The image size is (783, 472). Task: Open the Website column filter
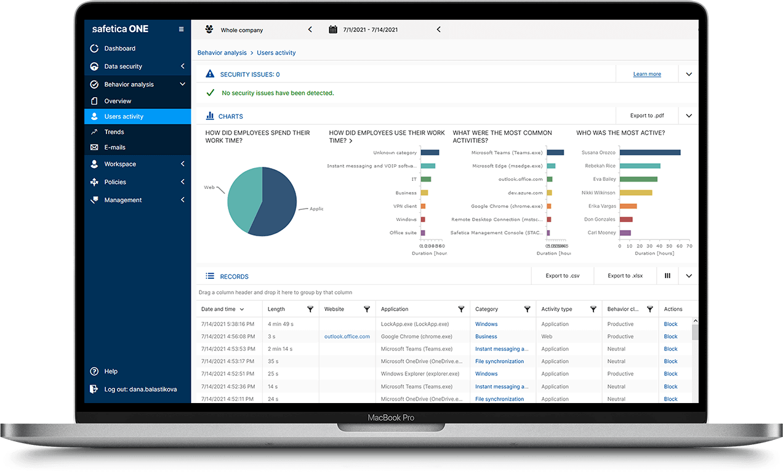367,309
